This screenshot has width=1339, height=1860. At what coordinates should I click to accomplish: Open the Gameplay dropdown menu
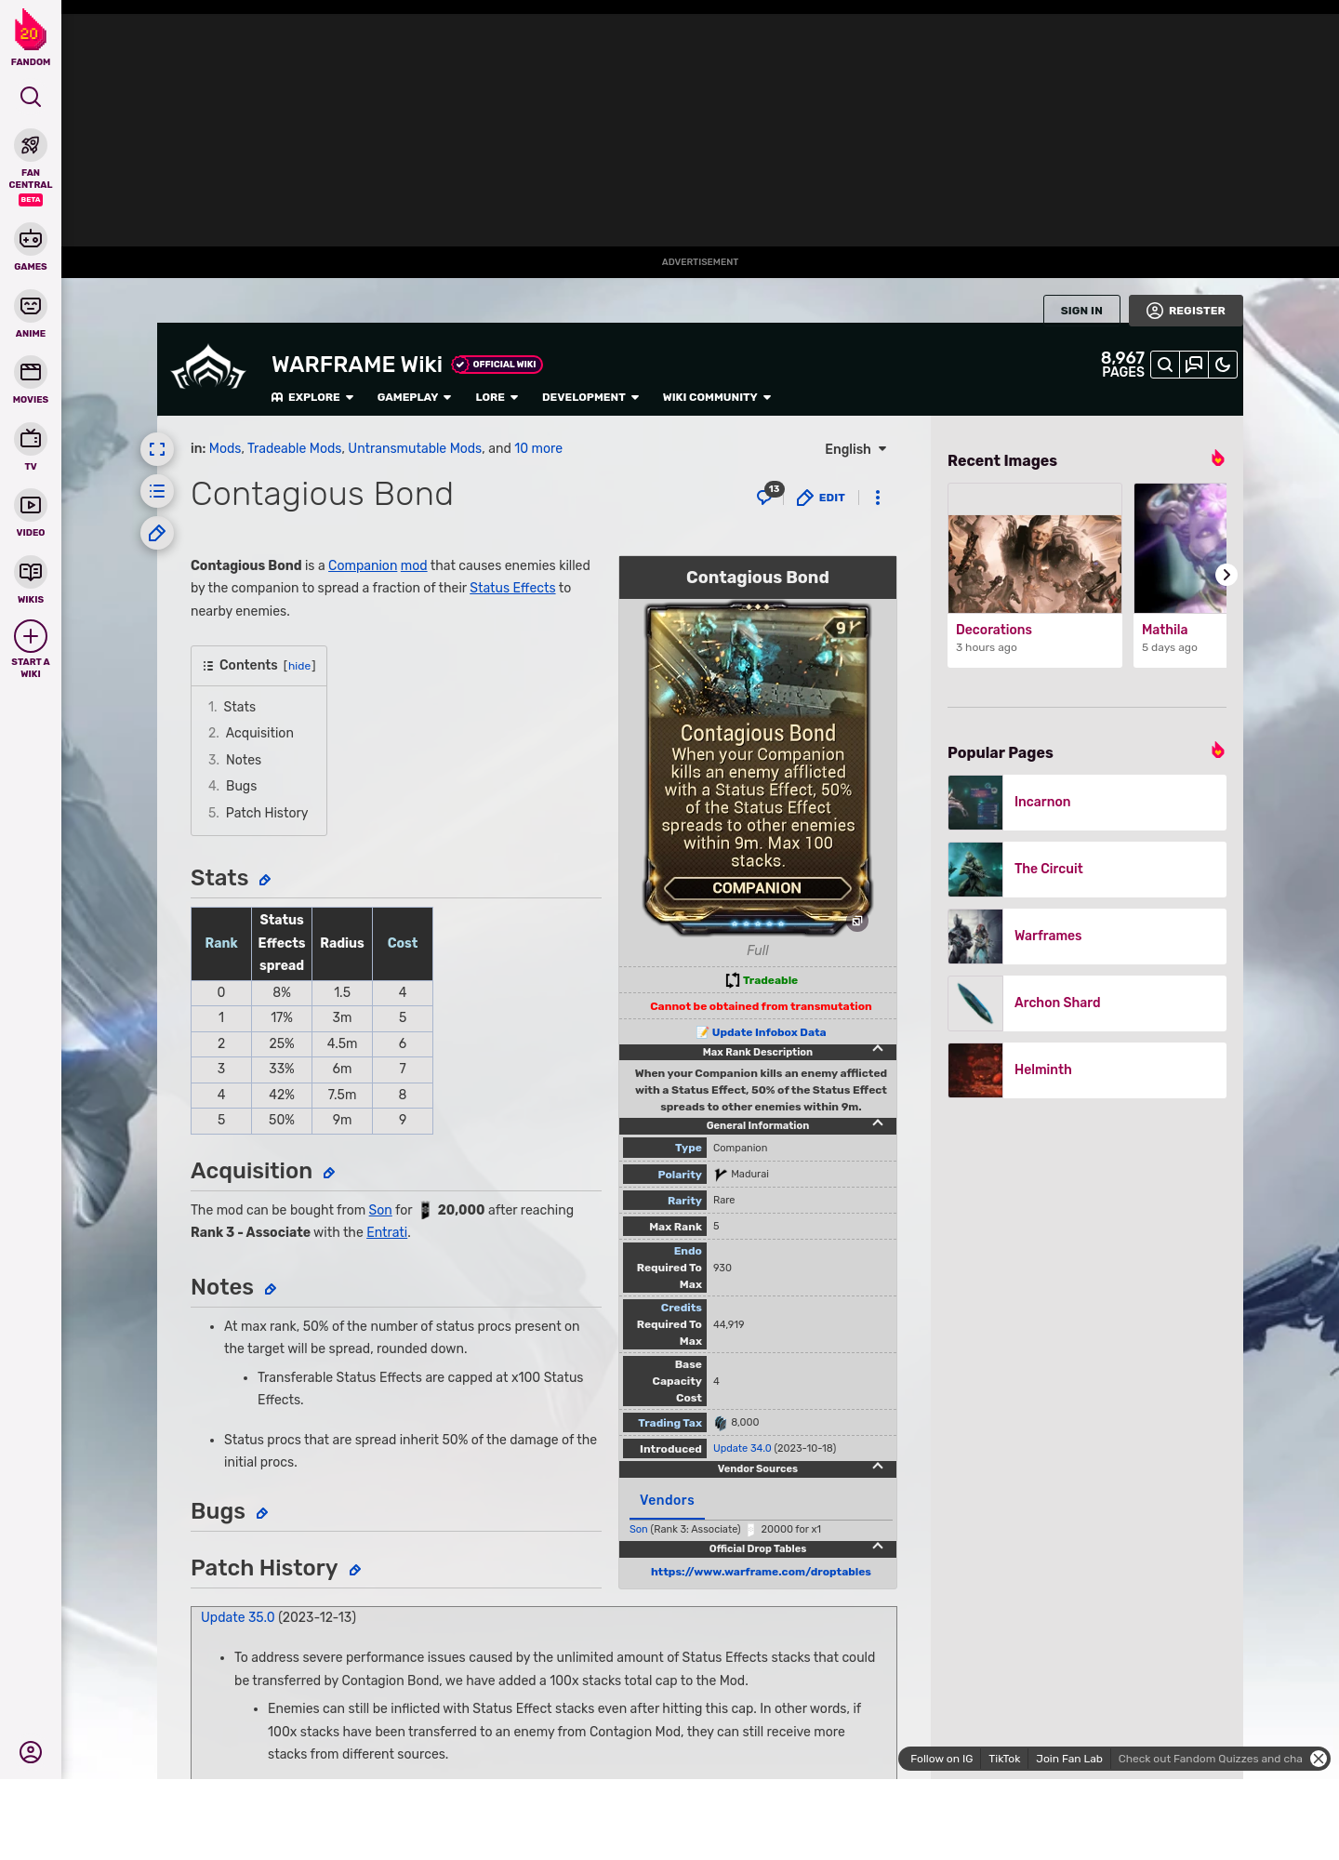(x=414, y=397)
